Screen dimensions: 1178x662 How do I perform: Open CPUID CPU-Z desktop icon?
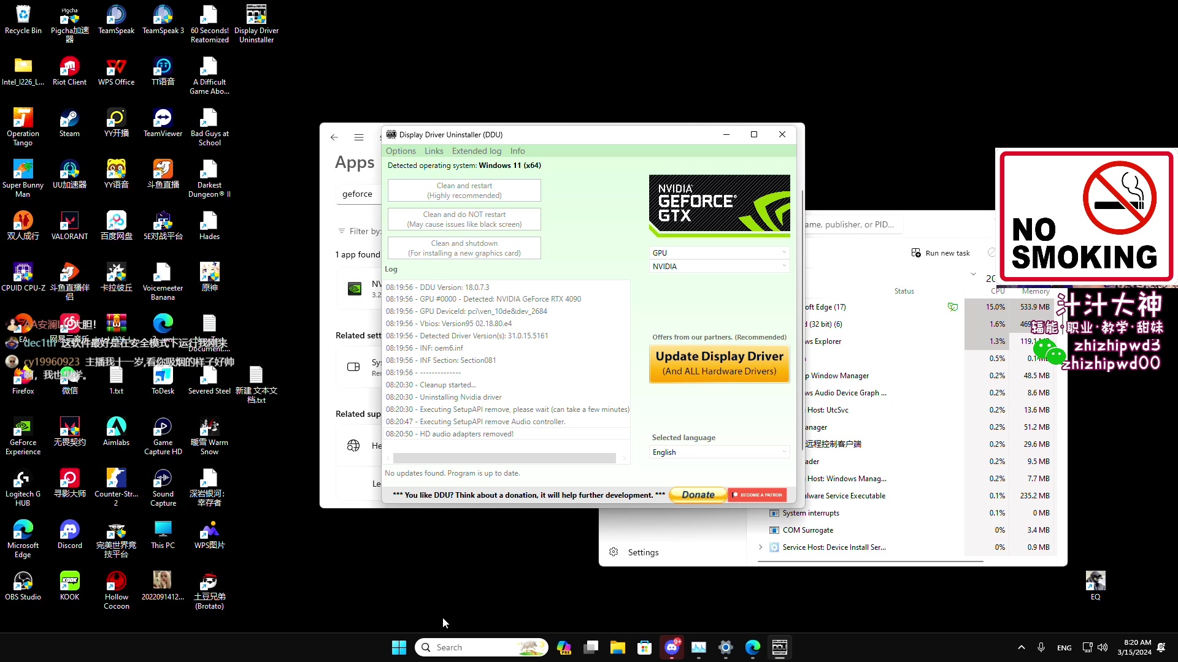pos(23,278)
